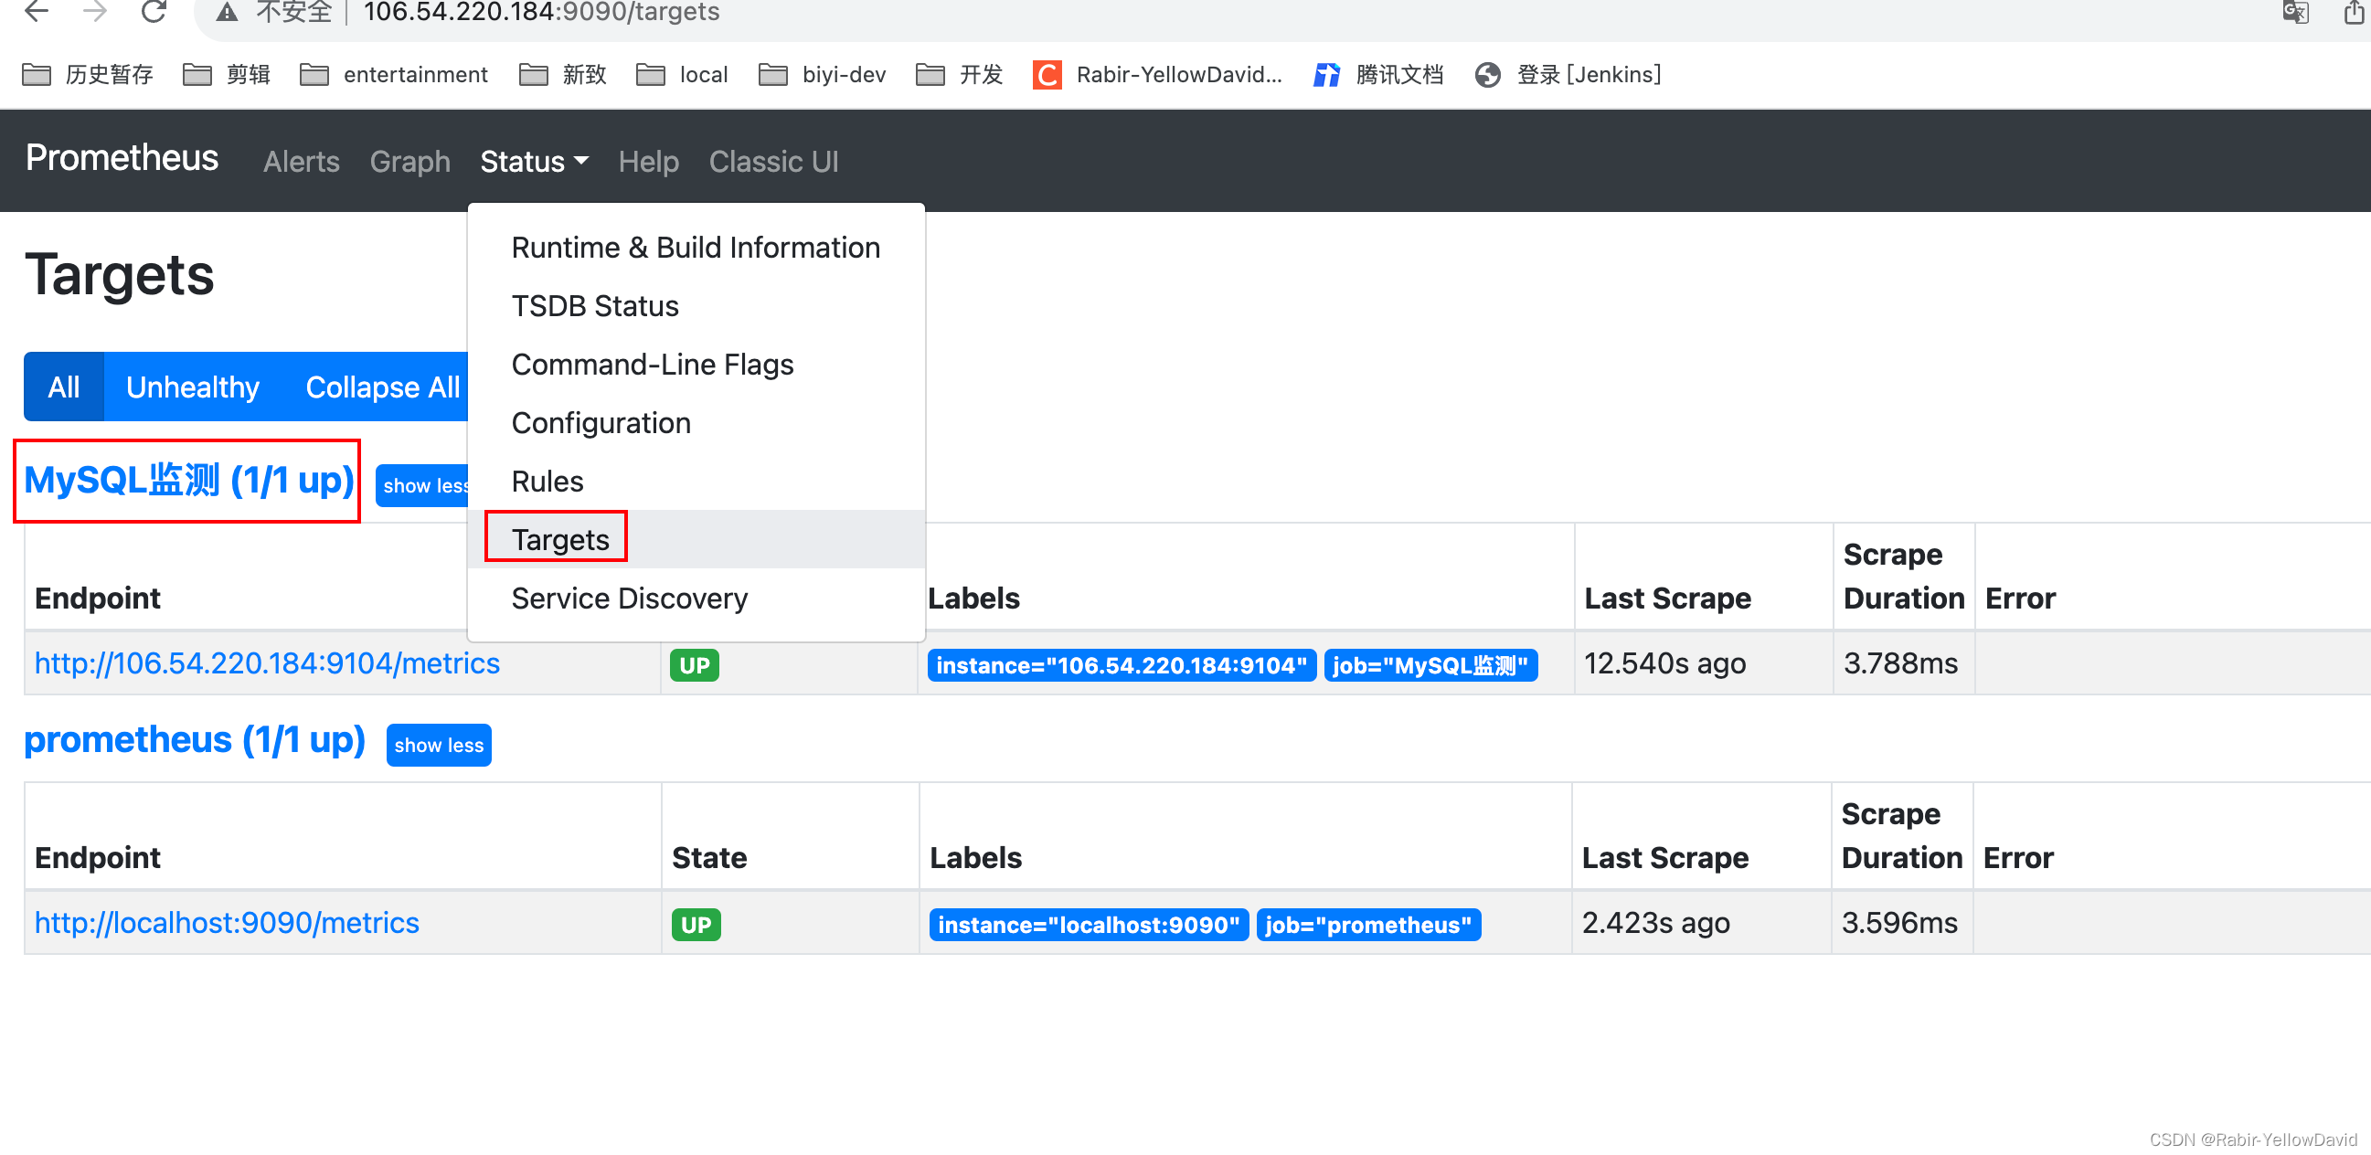Open the Help nav item
Image resolution: width=2371 pixels, height=1155 pixels.
pos(648,162)
